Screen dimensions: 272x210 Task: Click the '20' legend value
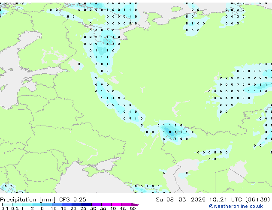click(x=73, y=208)
